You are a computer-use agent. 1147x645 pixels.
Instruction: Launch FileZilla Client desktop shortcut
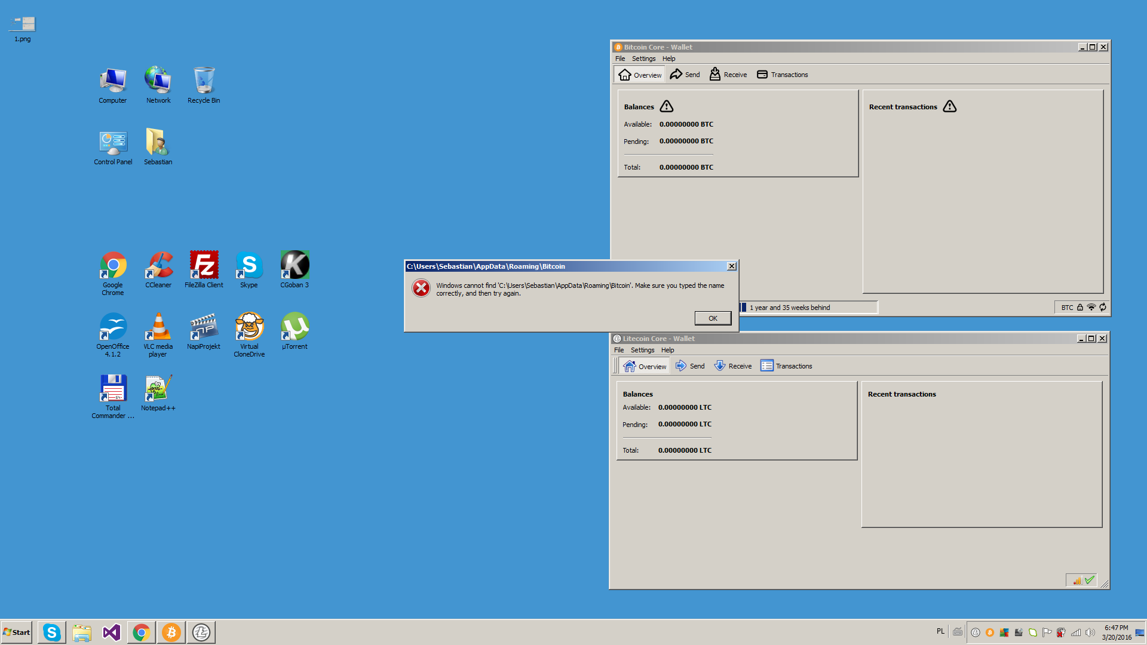[204, 269]
